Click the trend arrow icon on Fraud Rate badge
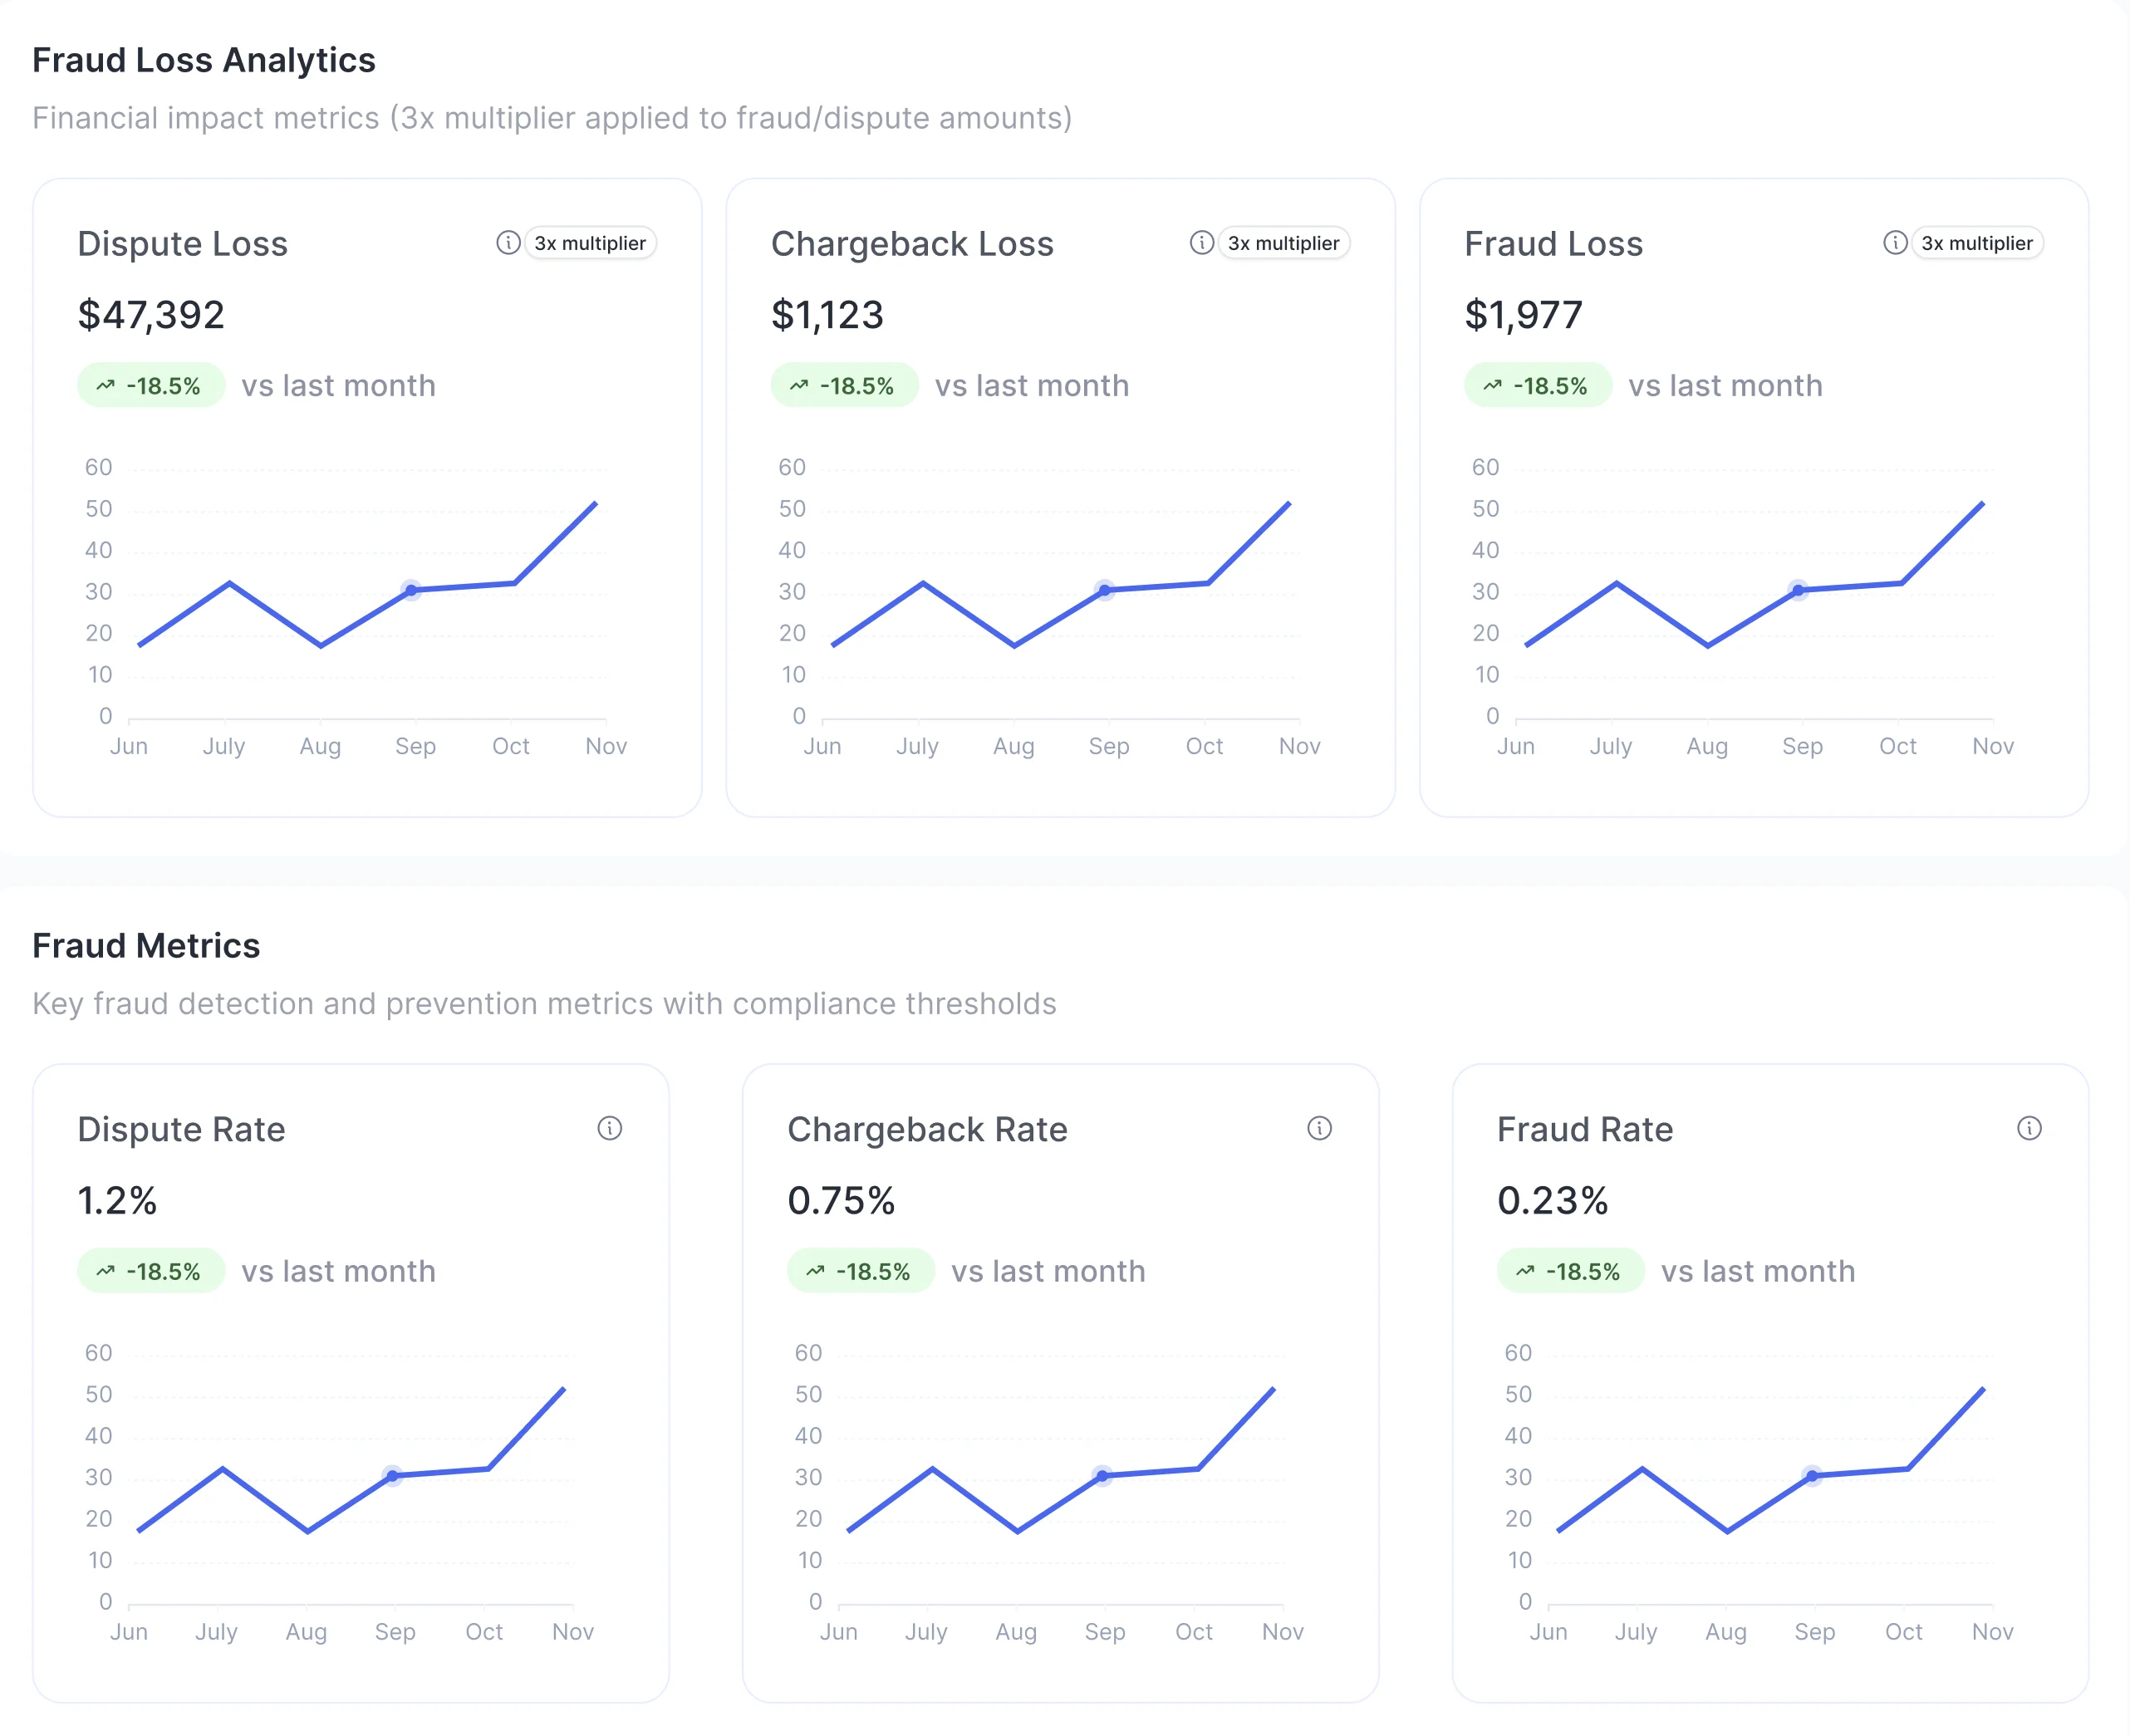This screenshot has width=2130, height=1736. pos(1525,1271)
